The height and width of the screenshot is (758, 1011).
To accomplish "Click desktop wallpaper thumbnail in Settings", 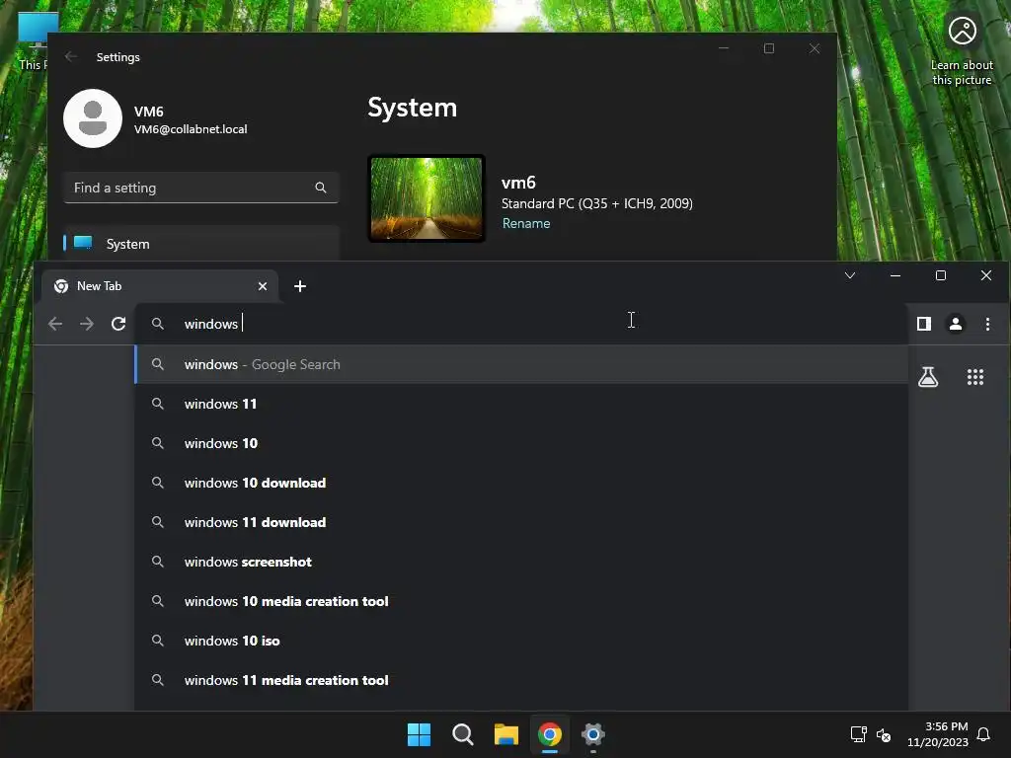I will [427, 198].
